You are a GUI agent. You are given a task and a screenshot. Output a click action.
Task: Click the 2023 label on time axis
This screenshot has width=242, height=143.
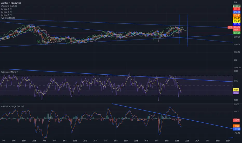187,141
